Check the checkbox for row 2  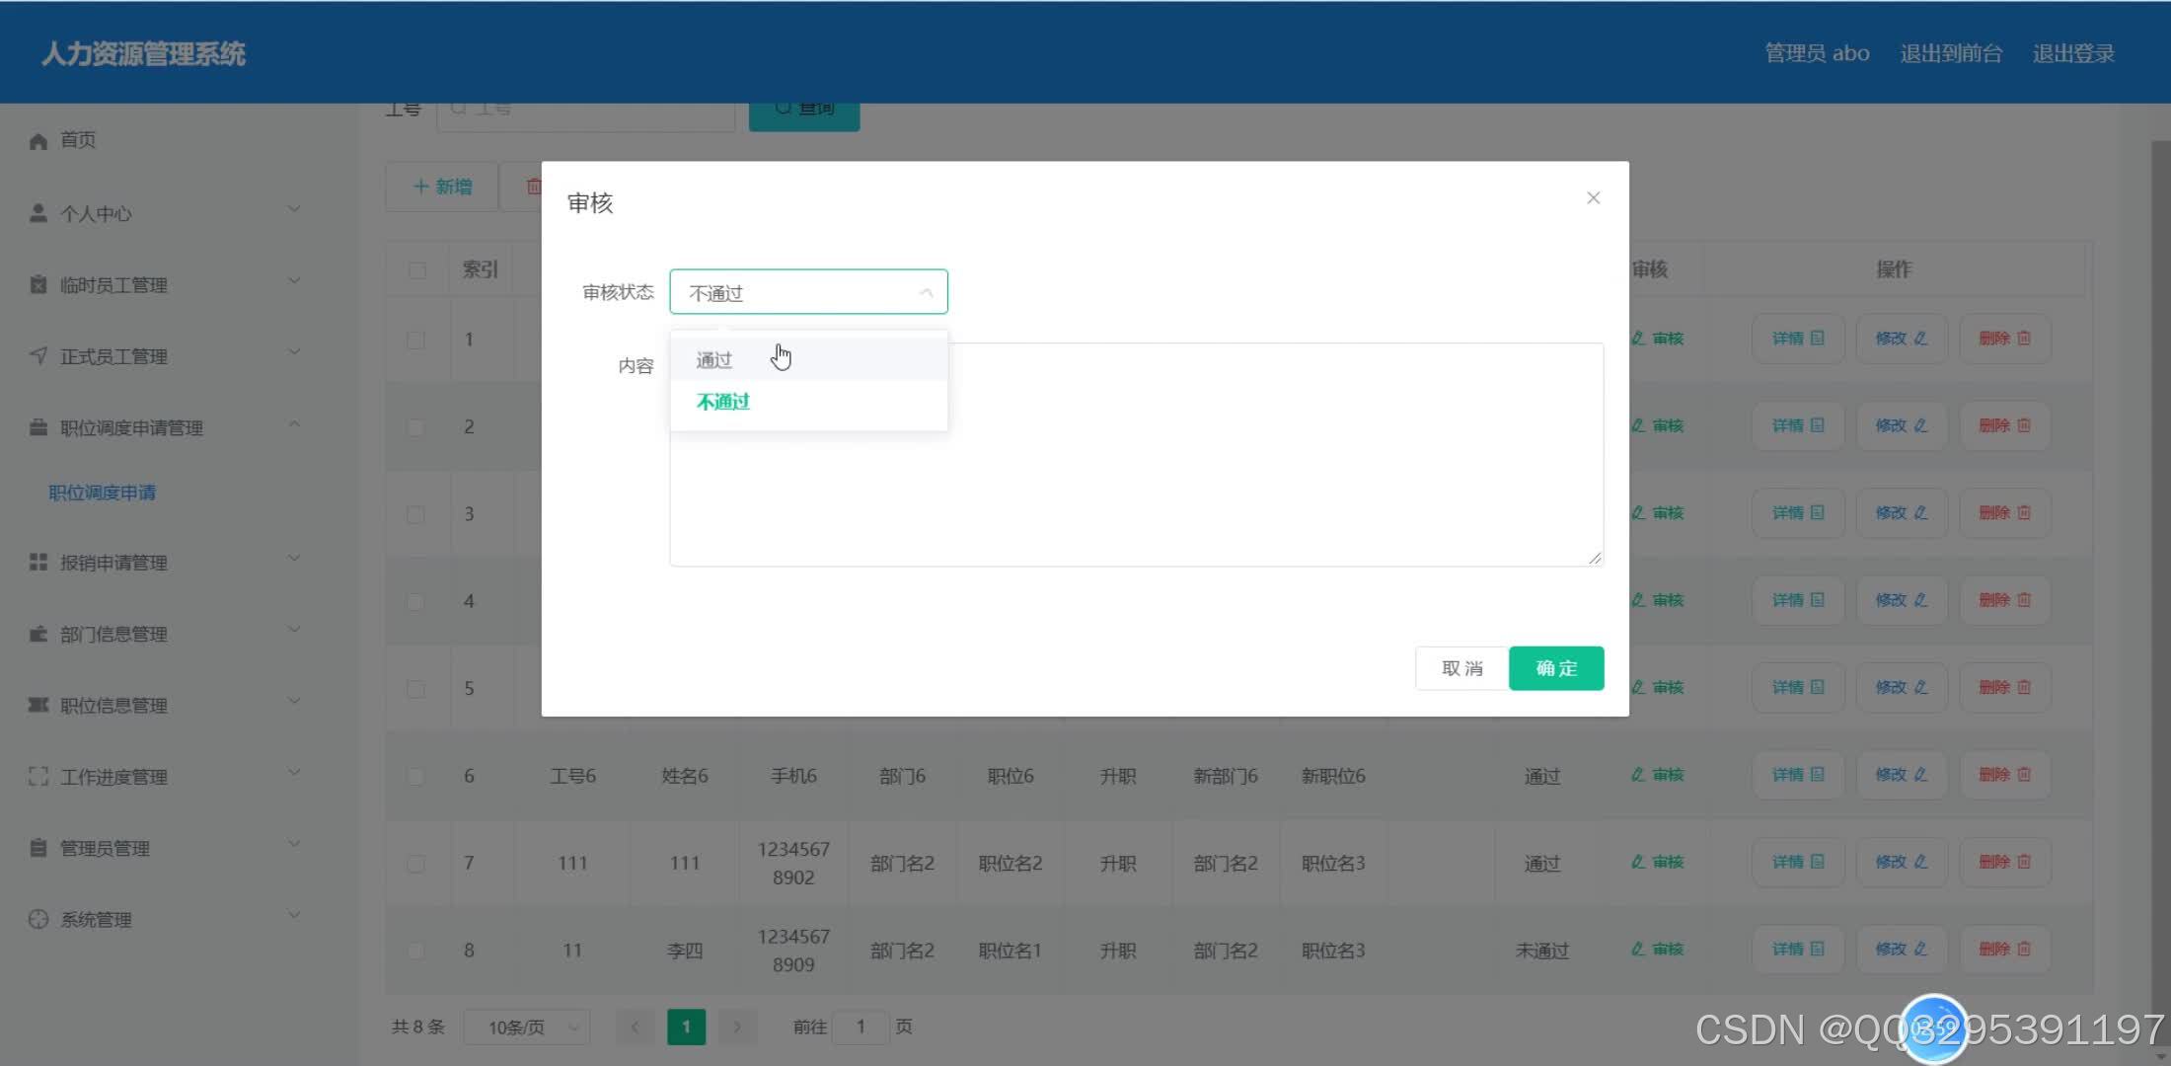[416, 427]
